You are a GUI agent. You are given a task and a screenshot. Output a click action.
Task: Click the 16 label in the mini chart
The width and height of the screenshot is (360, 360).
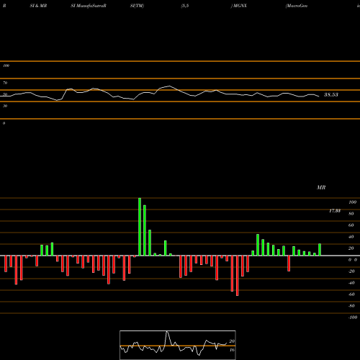click(x=232, y=350)
